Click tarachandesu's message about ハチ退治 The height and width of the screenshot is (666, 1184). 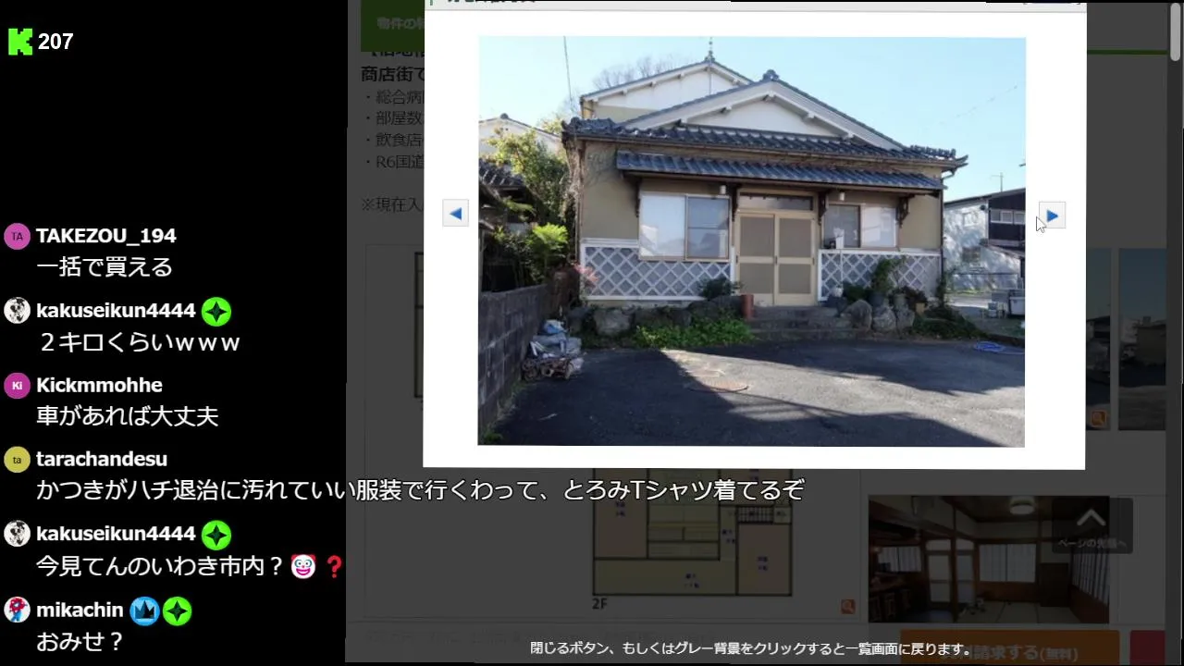tap(421, 490)
